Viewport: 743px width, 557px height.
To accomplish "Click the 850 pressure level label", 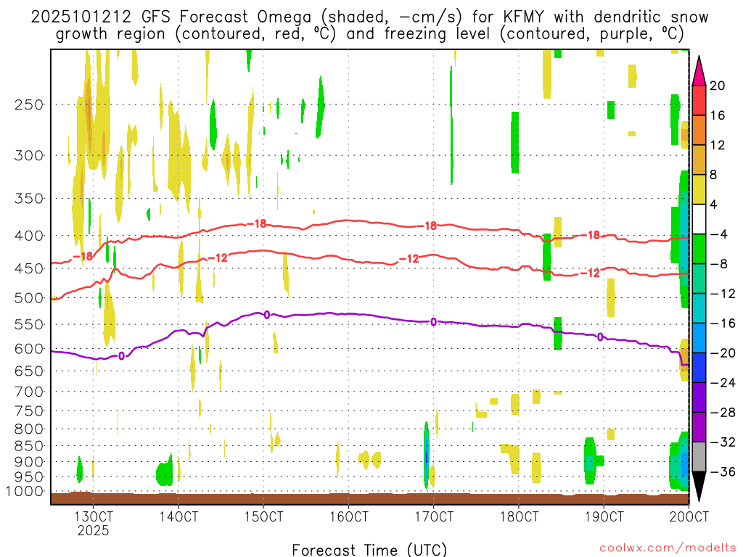I will pos(29,446).
